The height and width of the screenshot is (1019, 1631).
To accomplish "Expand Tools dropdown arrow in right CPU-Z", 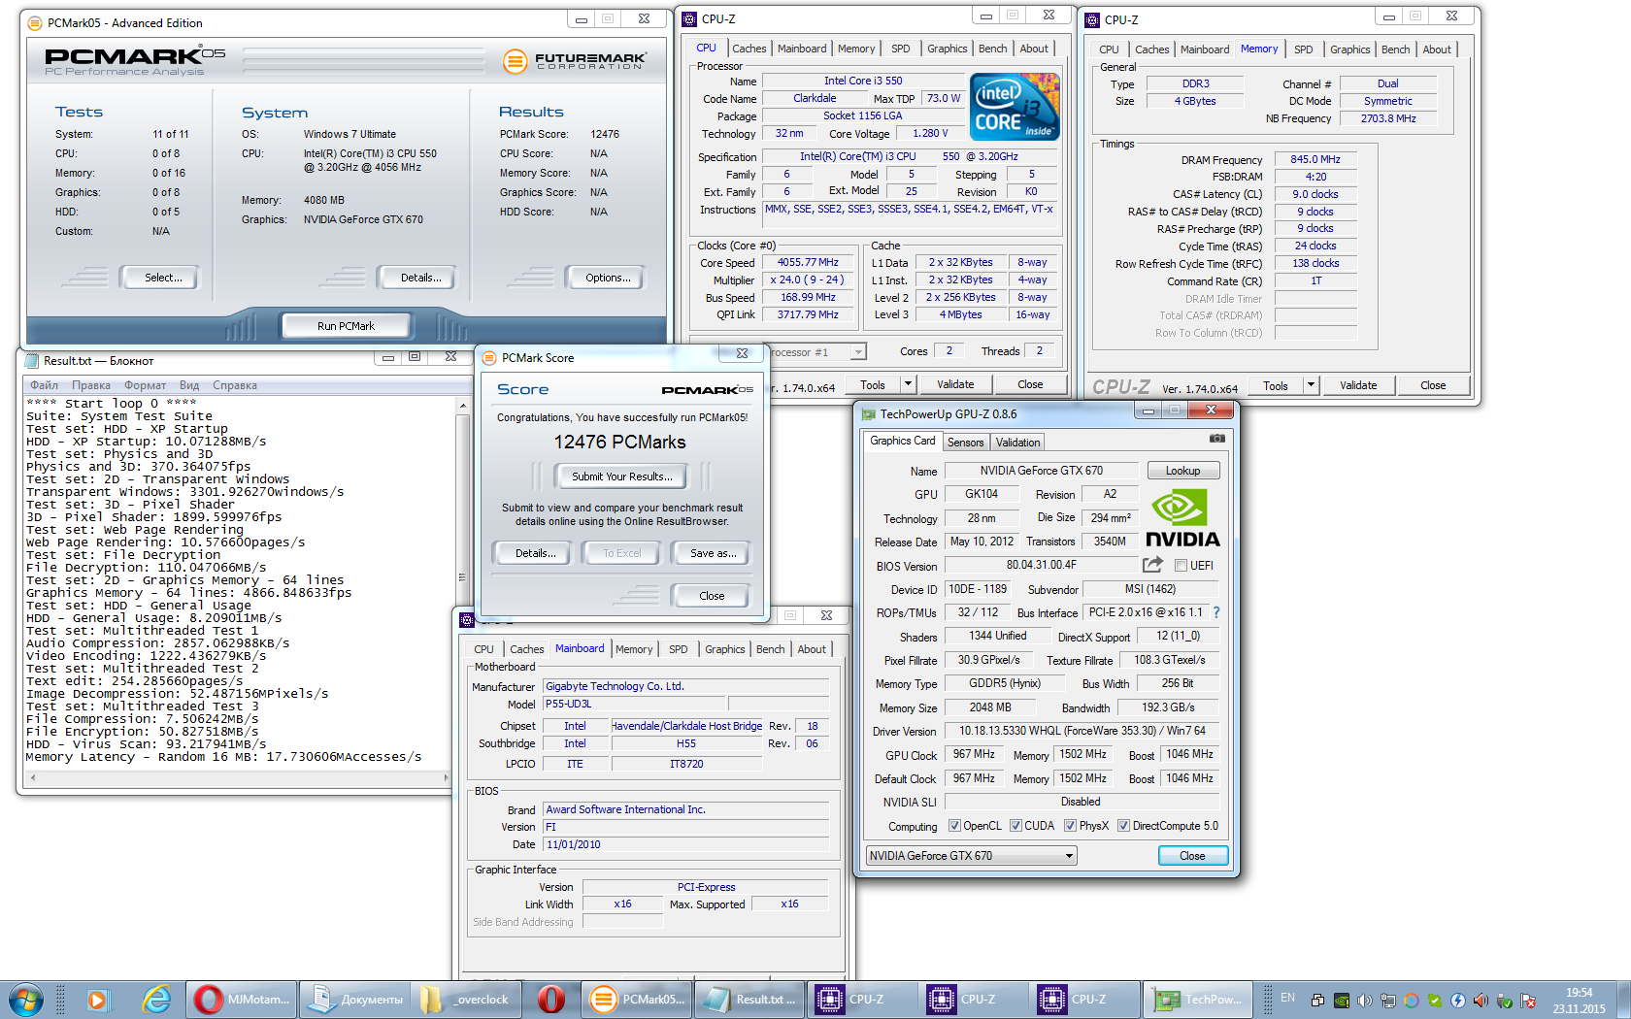I will coord(1311,385).
